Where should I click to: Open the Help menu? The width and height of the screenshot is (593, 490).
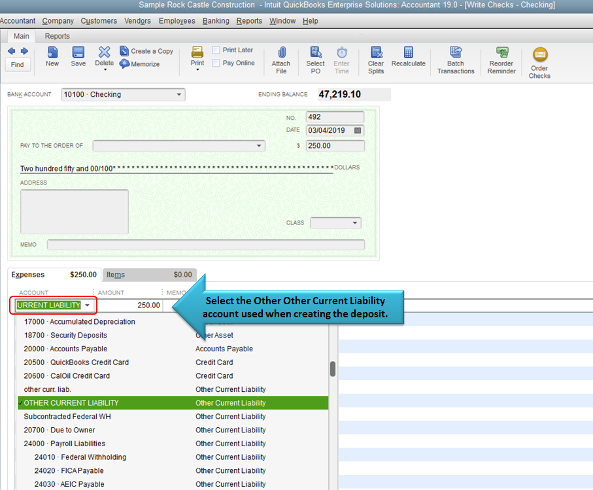(x=310, y=21)
